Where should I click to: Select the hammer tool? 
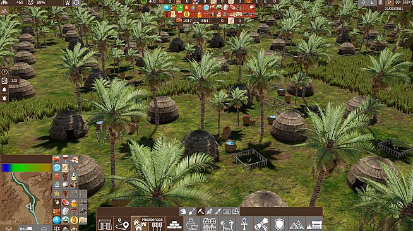tap(201, 211)
